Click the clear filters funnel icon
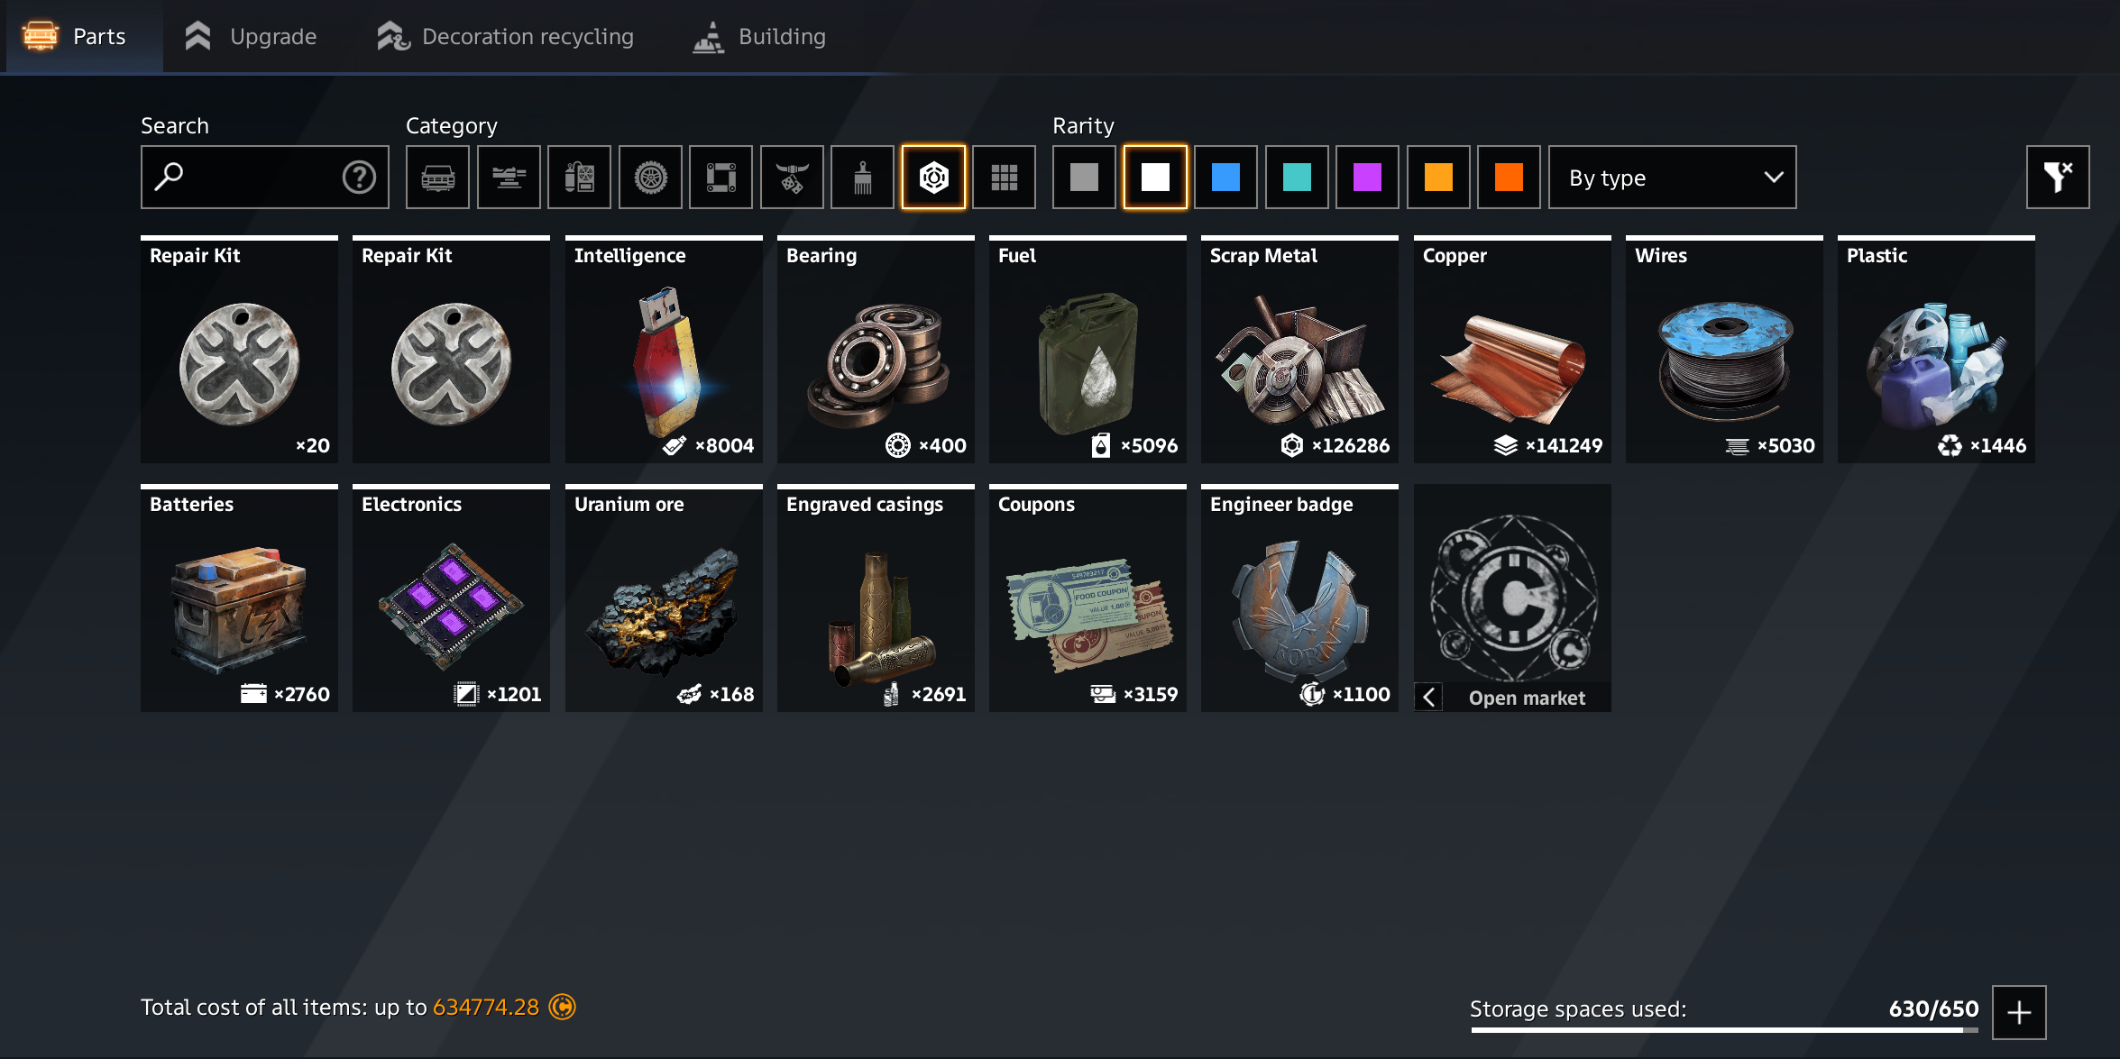The width and height of the screenshot is (2120, 1059). tap(2057, 178)
